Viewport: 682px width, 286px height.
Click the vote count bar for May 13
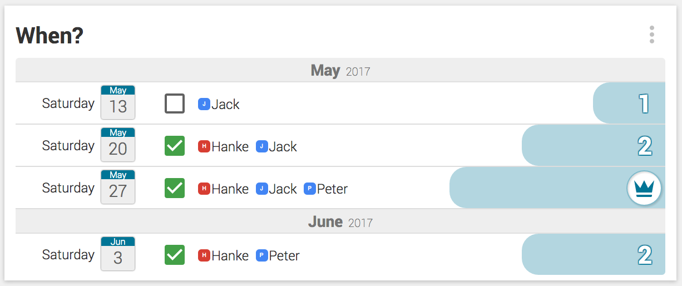point(629,103)
